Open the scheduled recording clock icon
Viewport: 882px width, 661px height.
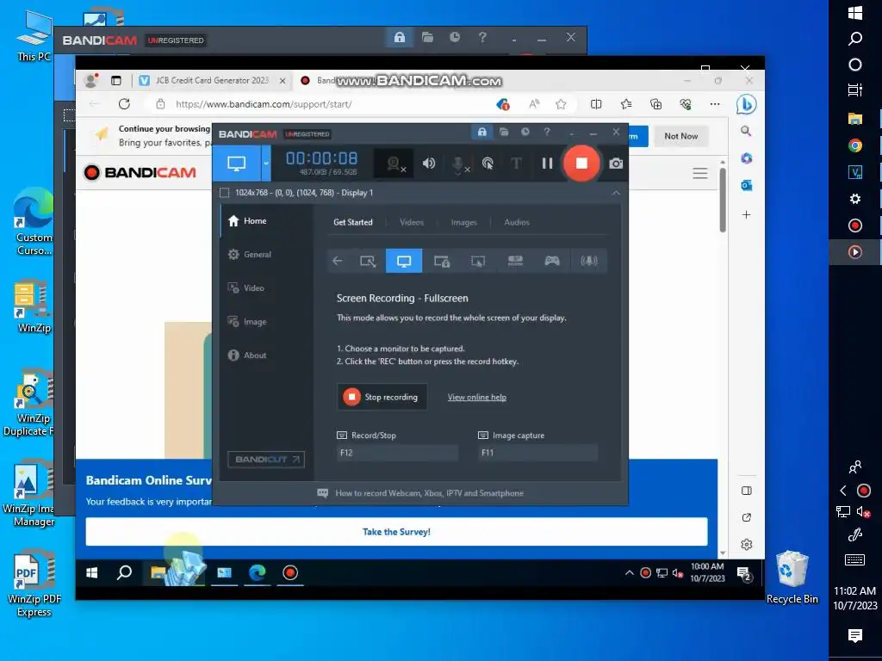(525, 132)
